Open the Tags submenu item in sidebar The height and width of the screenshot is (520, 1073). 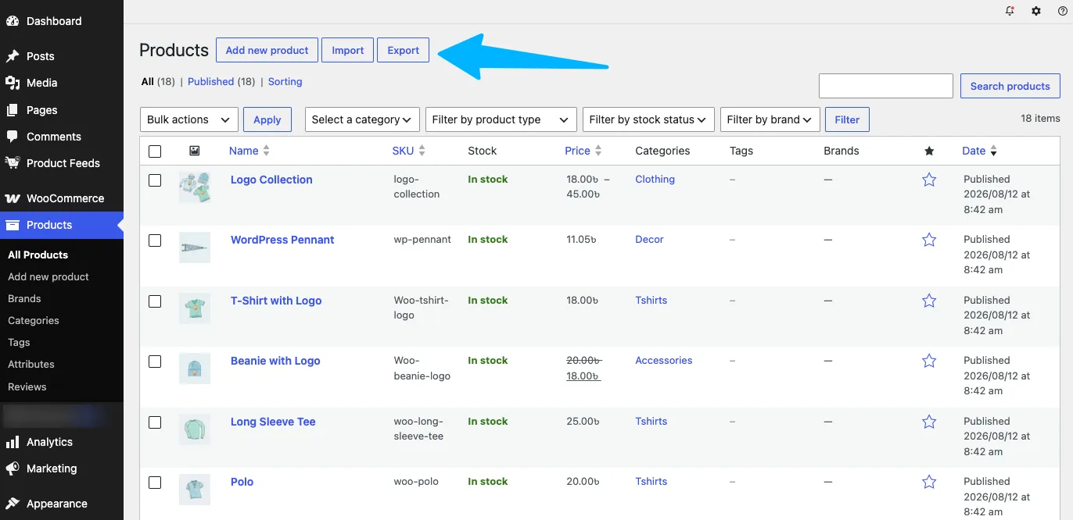pos(19,342)
